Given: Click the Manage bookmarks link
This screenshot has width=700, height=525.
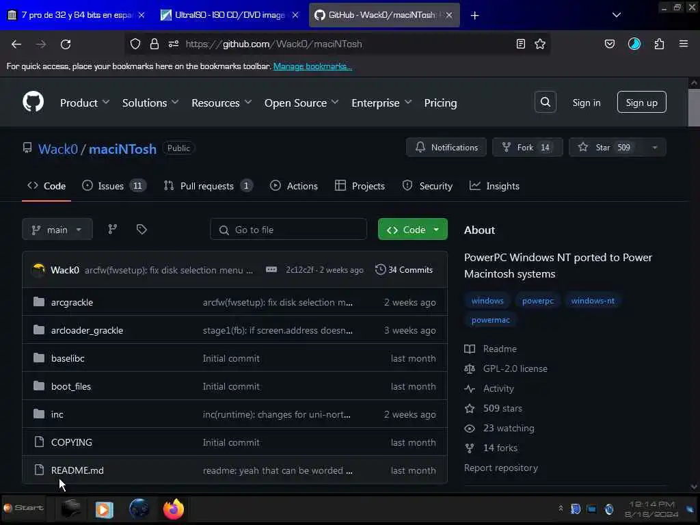Looking at the screenshot, I should point(312,66).
